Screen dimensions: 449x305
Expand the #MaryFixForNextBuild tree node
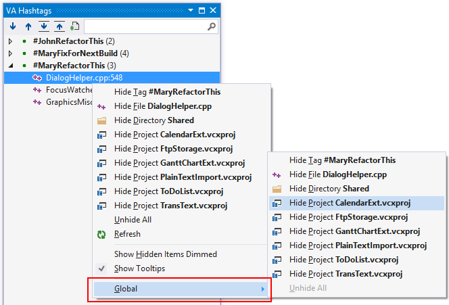coord(10,53)
